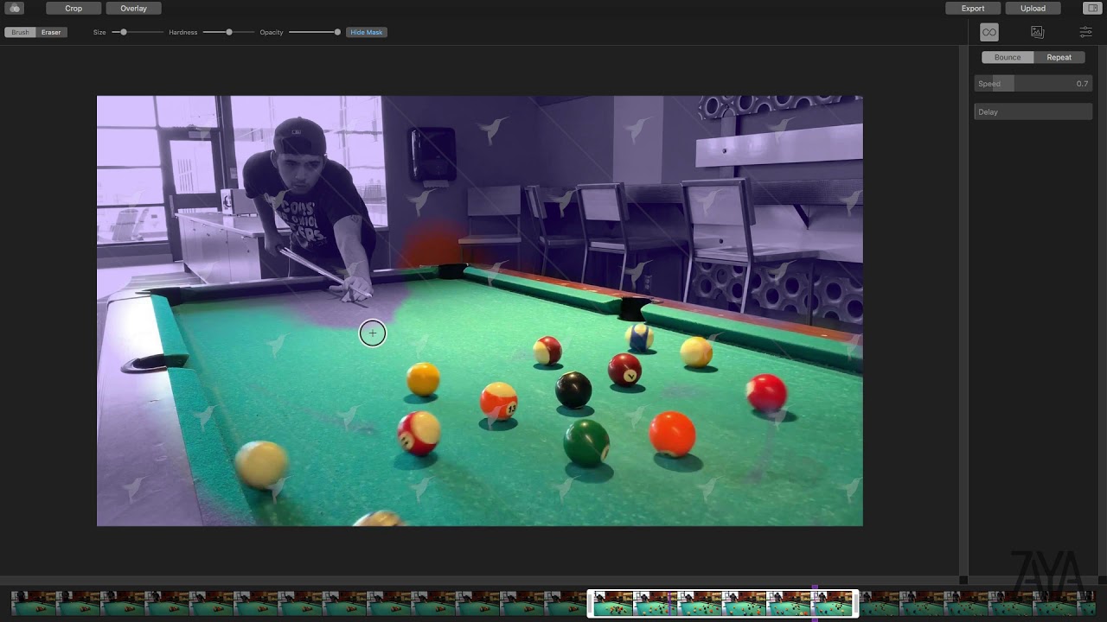Toggle the sidebar panel icon
The height and width of the screenshot is (622, 1107).
[1091, 9]
